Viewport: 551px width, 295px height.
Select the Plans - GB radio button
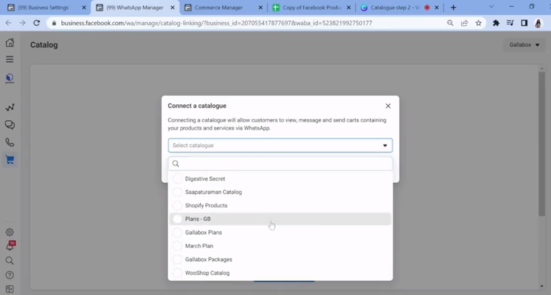click(x=178, y=218)
